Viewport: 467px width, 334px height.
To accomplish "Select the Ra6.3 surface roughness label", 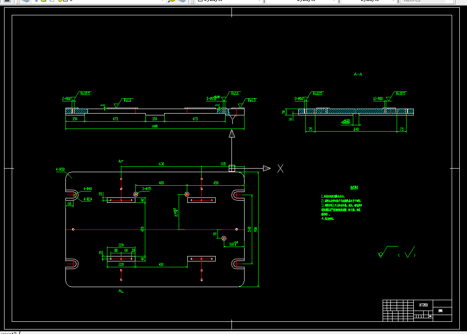I will [x=252, y=100].
